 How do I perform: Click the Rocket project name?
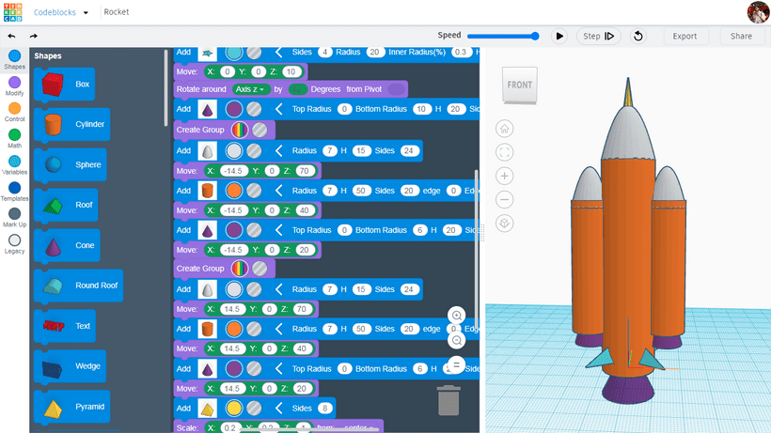tap(117, 12)
